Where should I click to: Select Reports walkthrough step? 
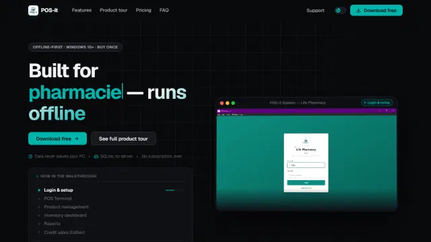52,224
